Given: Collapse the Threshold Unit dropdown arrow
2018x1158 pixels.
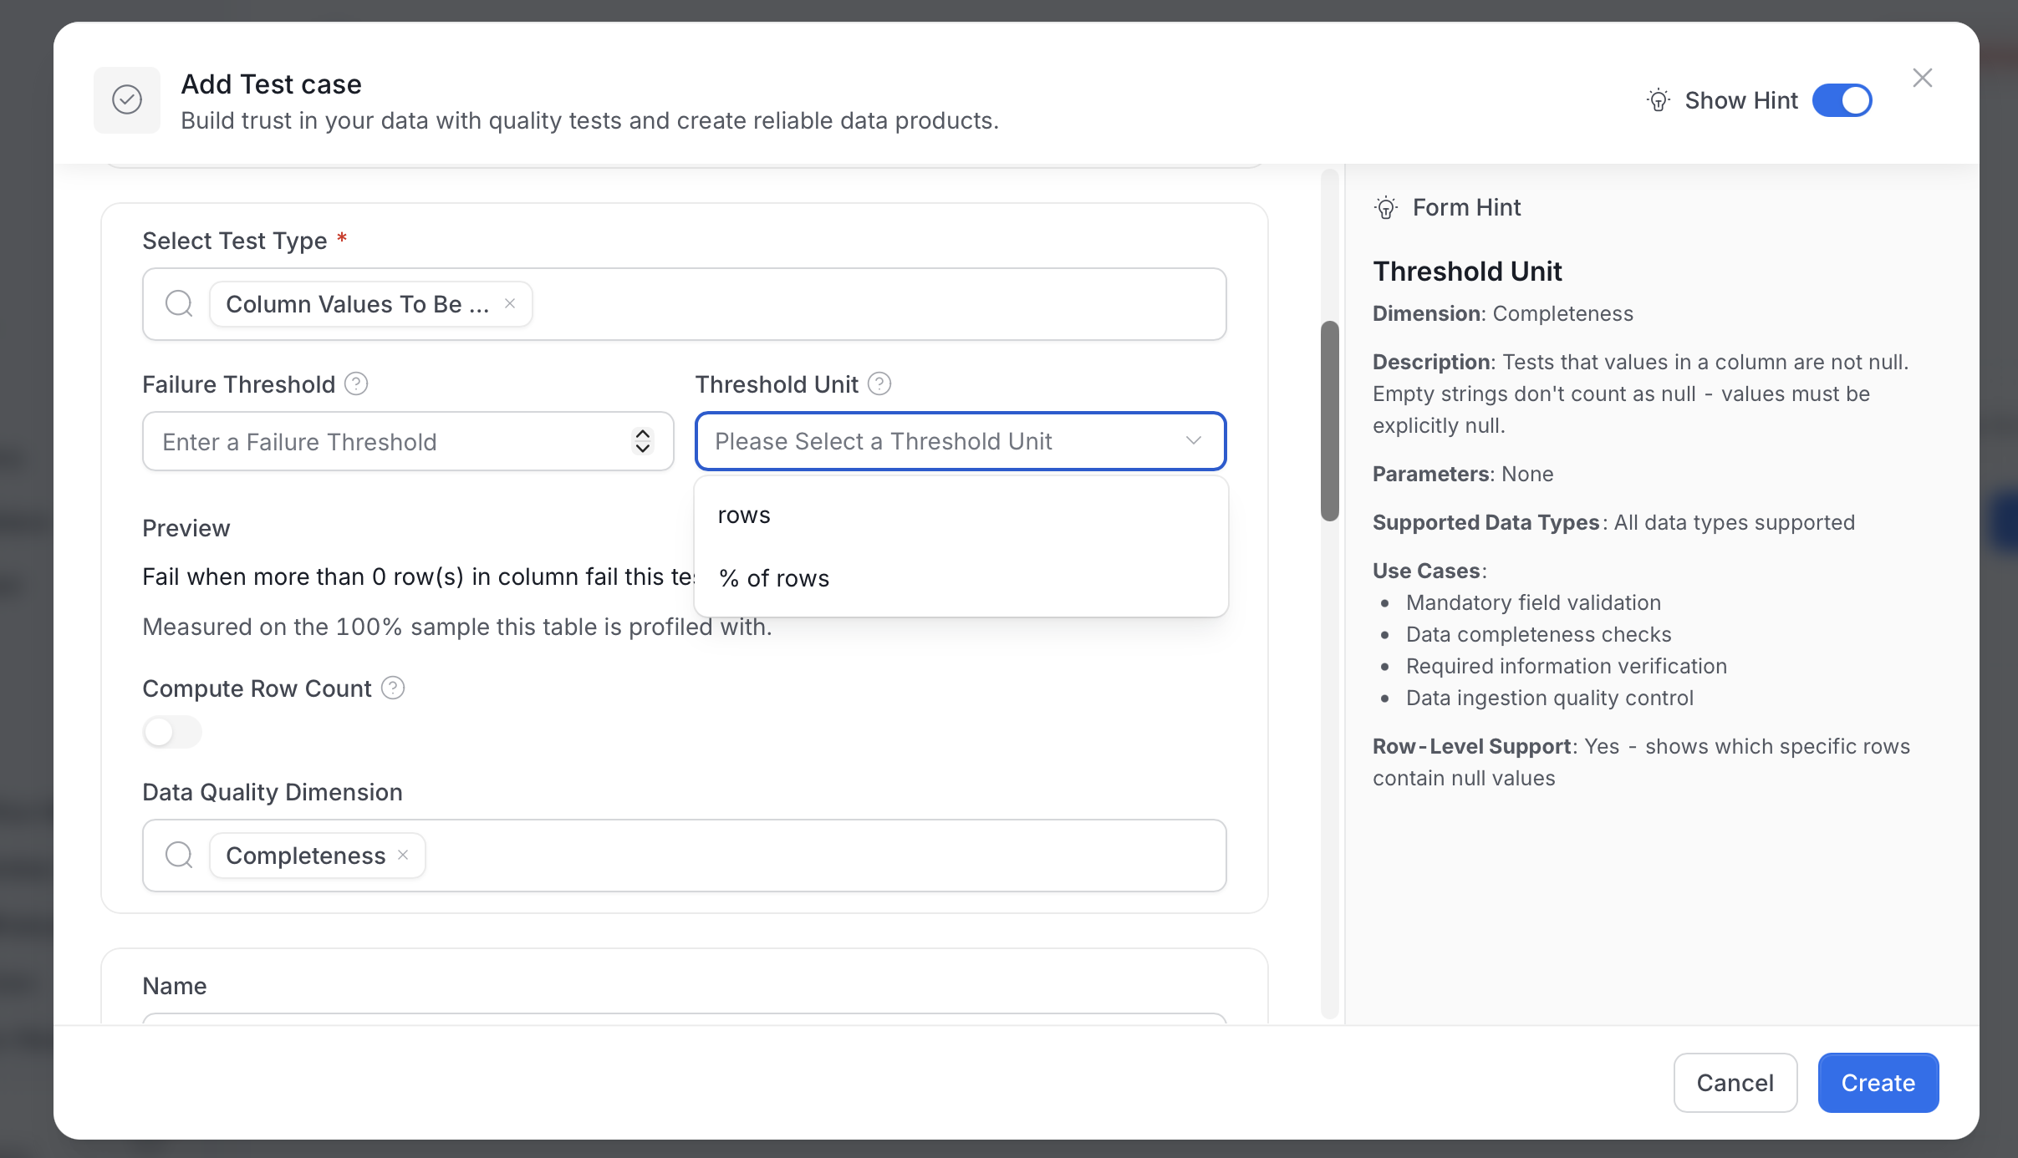Looking at the screenshot, I should pyautogui.click(x=1194, y=441).
